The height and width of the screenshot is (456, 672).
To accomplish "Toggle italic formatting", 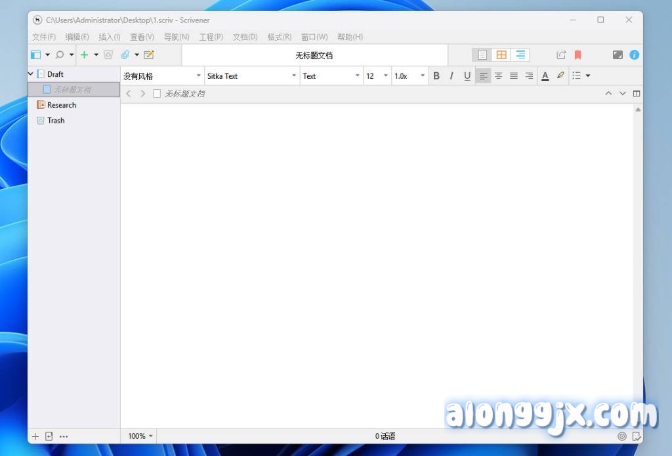I will click(451, 76).
